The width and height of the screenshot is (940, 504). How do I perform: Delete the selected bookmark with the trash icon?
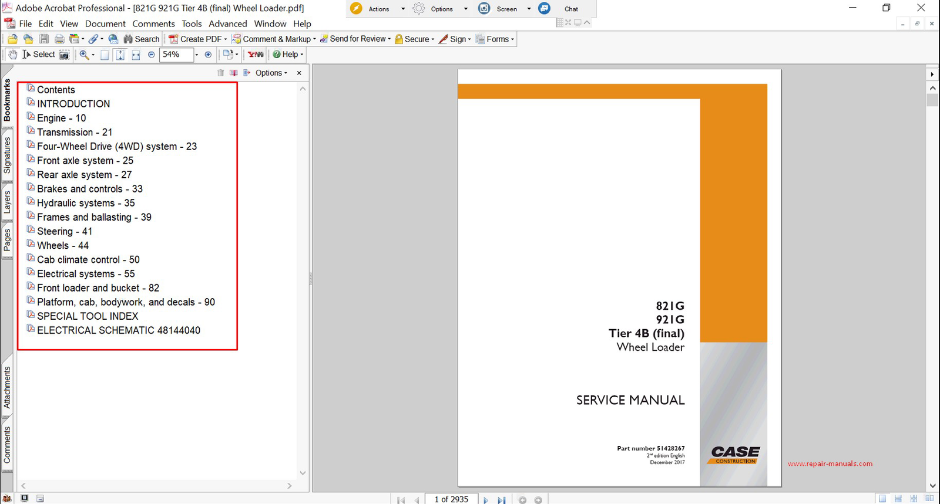click(x=221, y=73)
